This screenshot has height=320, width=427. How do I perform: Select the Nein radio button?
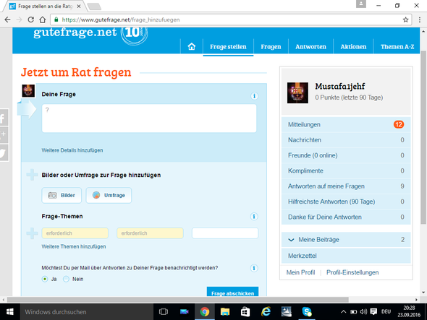coord(66,280)
